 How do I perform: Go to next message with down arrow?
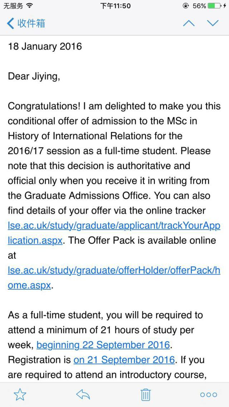213,24
